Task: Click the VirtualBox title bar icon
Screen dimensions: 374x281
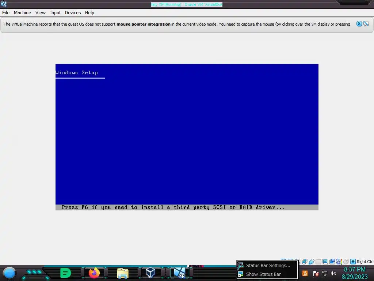Action: pyautogui.click(x=4, y=4)
